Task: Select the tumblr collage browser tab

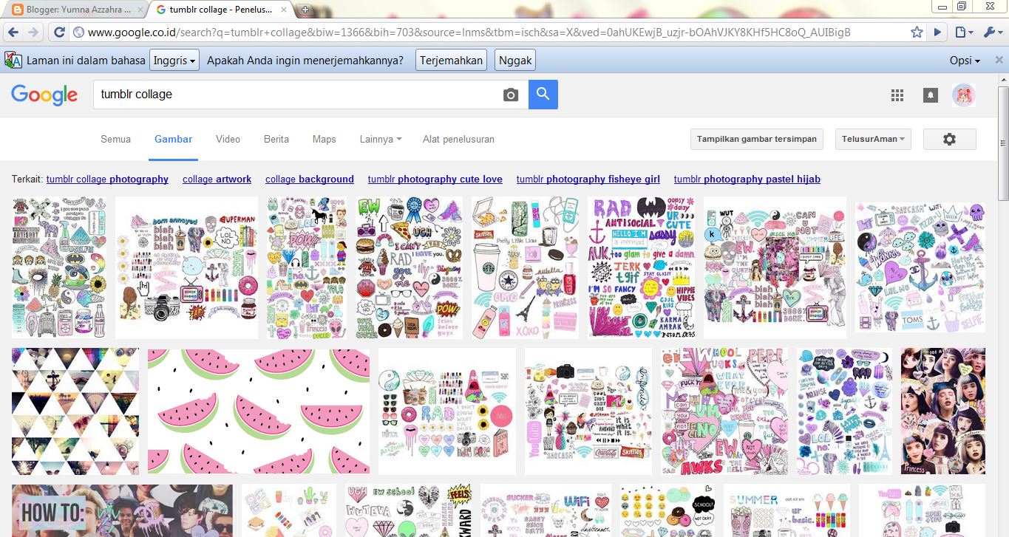Action: coord(221,10)
